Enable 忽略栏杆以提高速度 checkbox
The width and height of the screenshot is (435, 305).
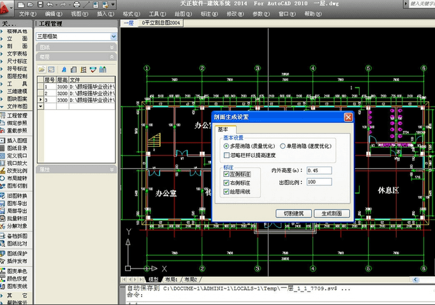coord(226,155)
